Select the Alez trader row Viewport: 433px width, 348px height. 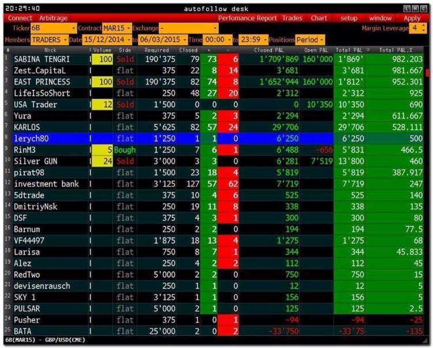tap(214, 263)
